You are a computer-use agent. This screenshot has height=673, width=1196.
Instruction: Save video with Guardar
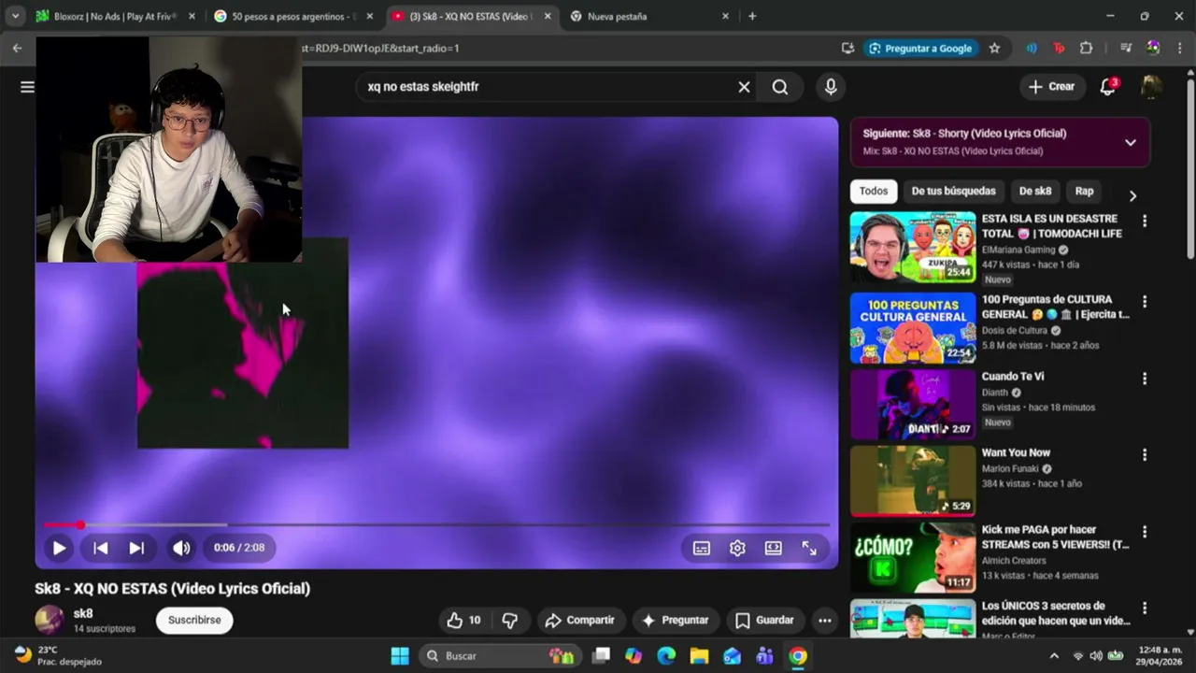[764, 621]
